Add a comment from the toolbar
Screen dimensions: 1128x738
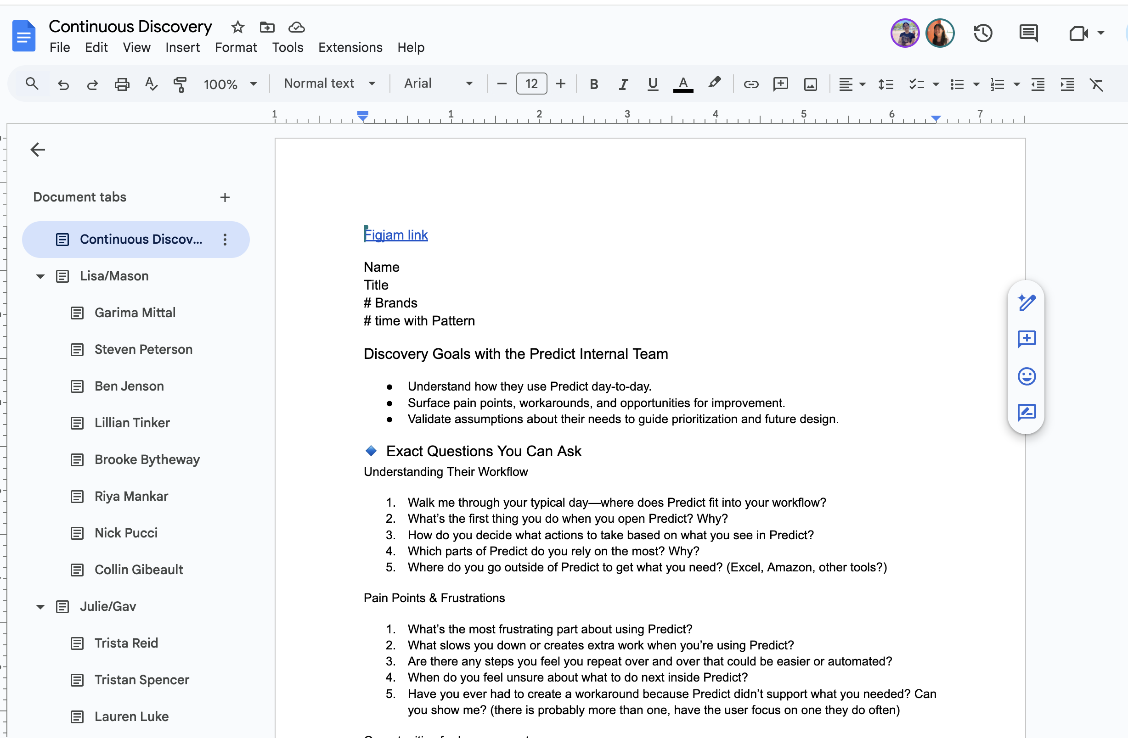click(780, 84)
